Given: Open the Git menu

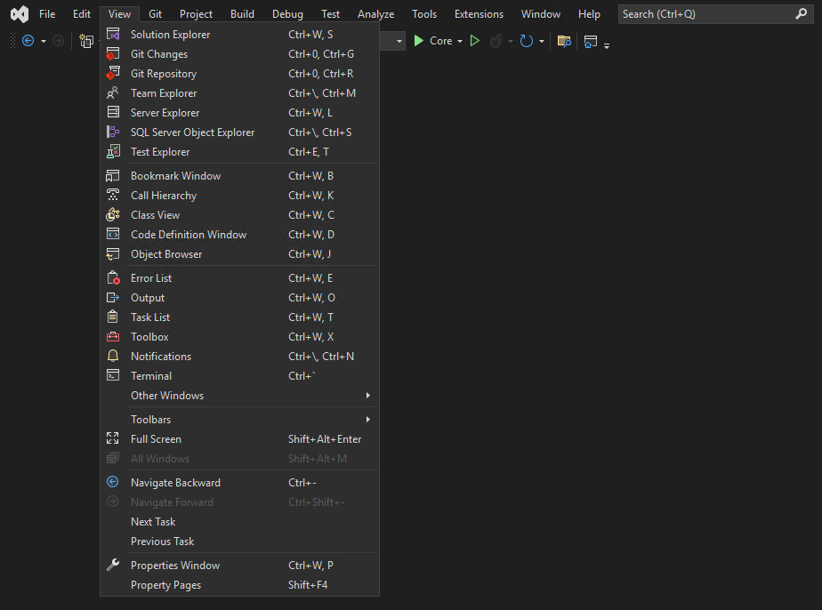Looking at the screenshot, I should point(155,13).
